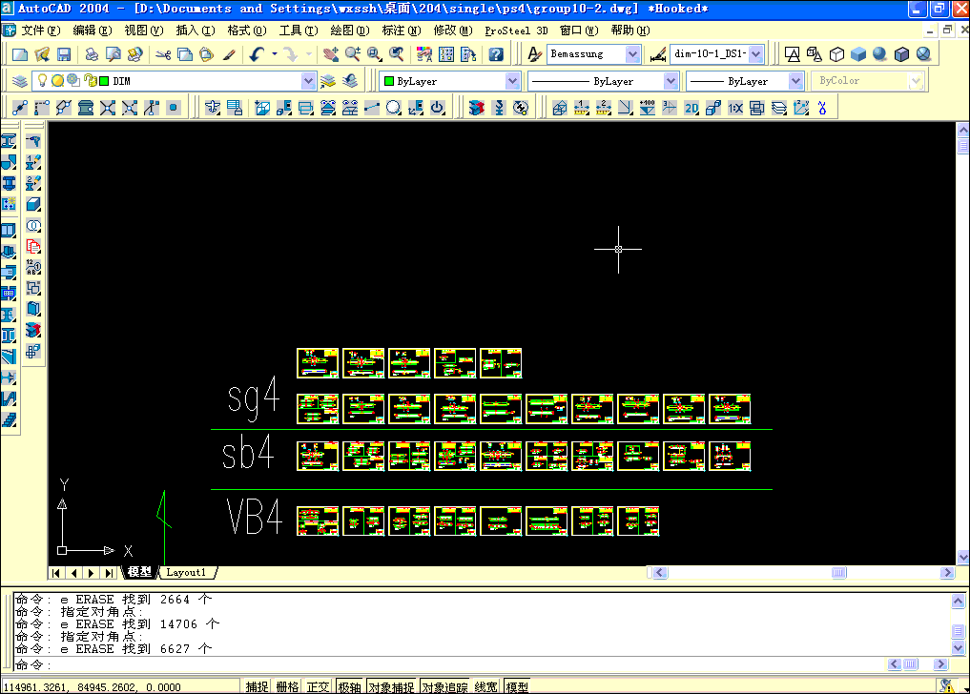Save the drawing with floppy disk icon

pyautogui.click(x=64, y=54)
